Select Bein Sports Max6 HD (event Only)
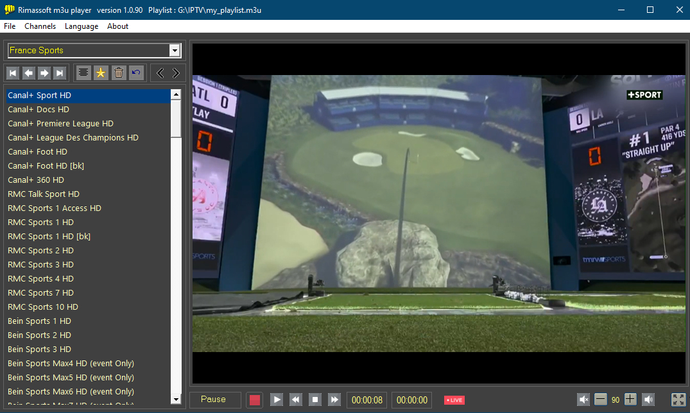 [88, 391]
